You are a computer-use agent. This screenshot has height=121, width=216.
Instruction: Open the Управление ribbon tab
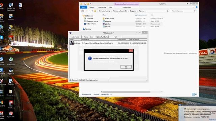click(127, 7)
